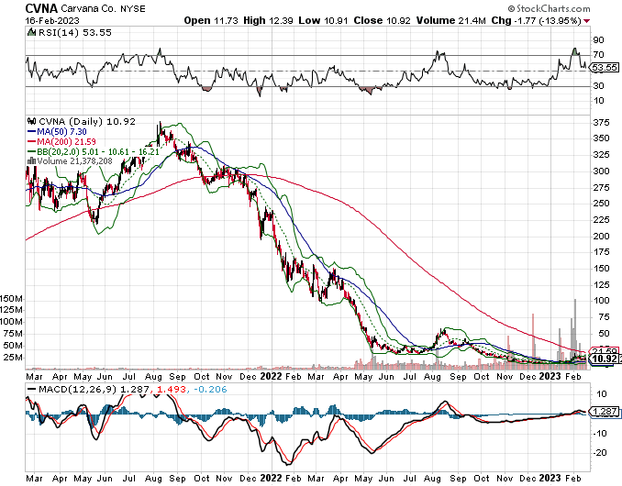622x486 pixels.
Task: Click the RSI(14) 53.55 indicator label
Action: [x=75, y=33]
